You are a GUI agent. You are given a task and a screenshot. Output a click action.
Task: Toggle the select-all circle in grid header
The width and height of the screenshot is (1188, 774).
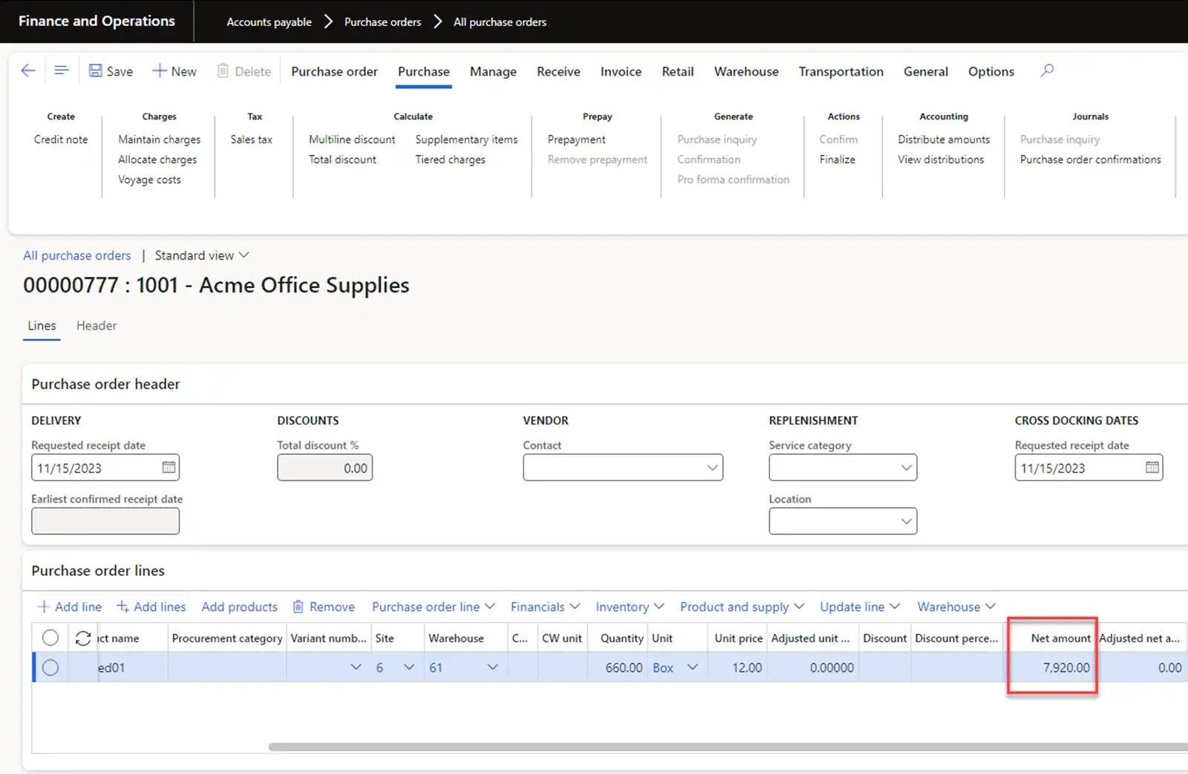[50, 638]
